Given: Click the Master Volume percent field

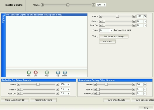Looking at the screenshot, I should [100, 5].
